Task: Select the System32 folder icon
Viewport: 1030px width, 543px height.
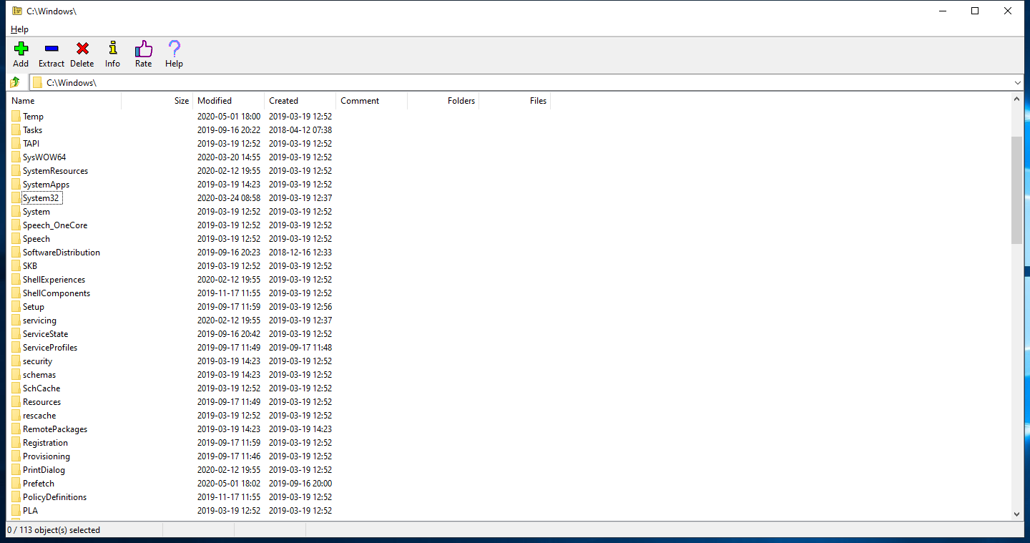Action: [16, 197]
